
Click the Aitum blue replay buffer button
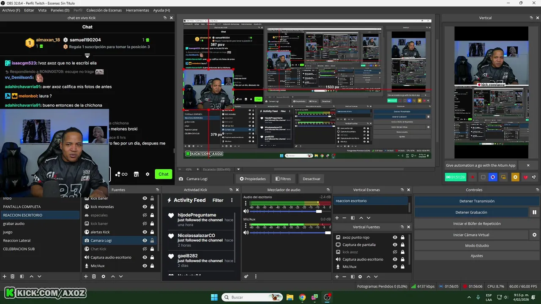tap(493, 177)
